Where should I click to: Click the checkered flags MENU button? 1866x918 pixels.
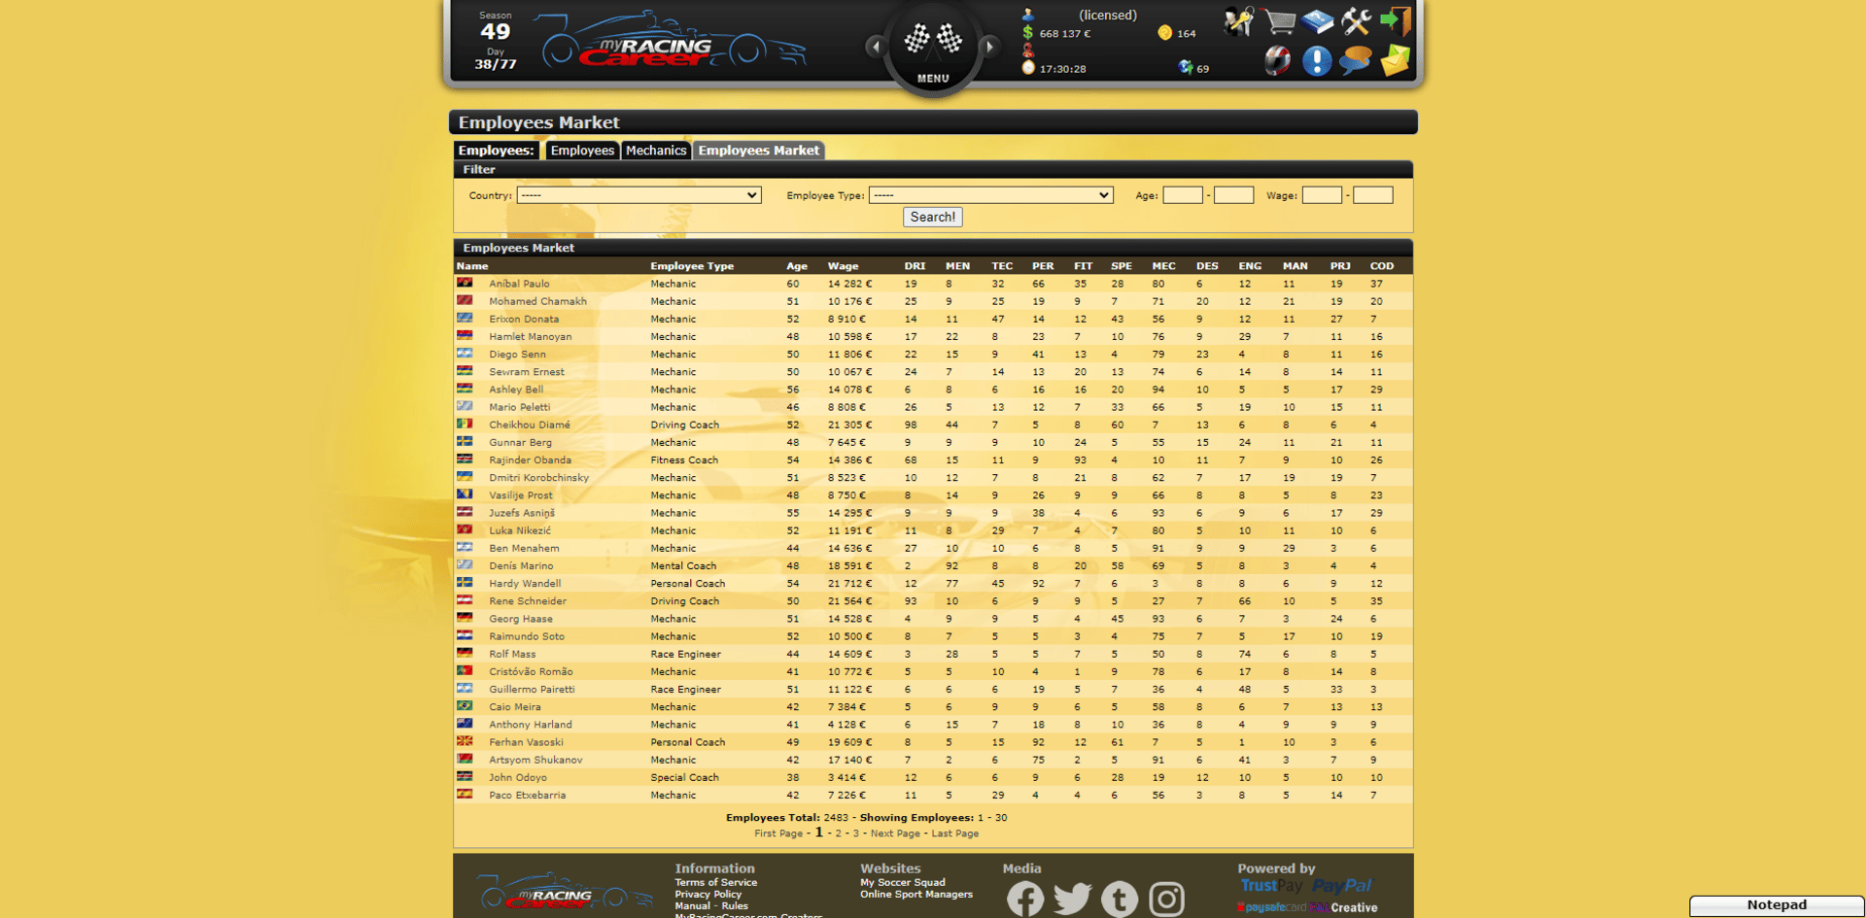(933, 49)
